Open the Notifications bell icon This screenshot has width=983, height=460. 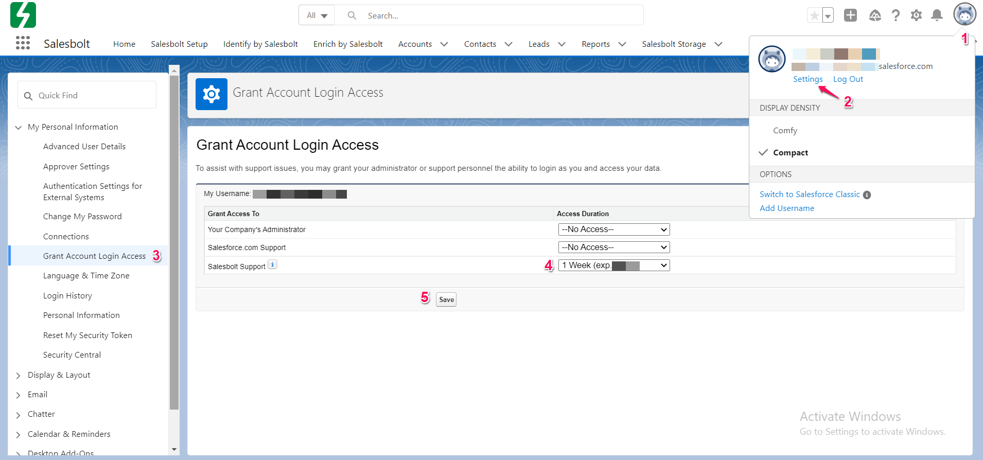[x=937, y=15]
